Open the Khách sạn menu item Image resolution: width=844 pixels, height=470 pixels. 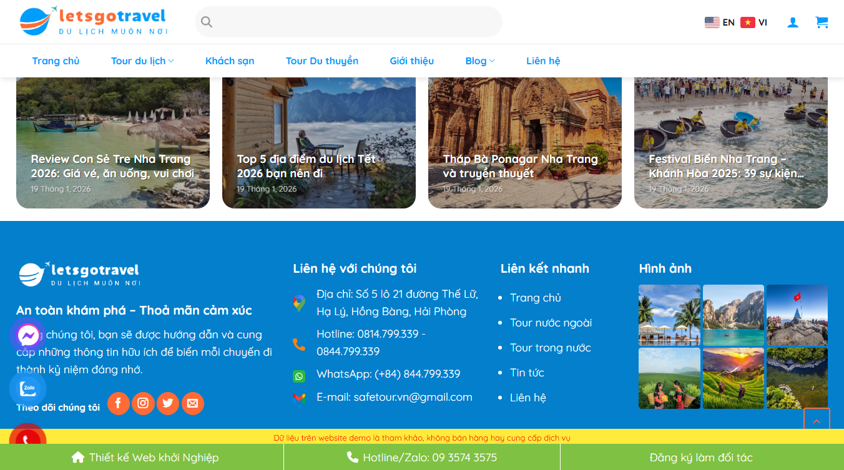coord(230,61)
